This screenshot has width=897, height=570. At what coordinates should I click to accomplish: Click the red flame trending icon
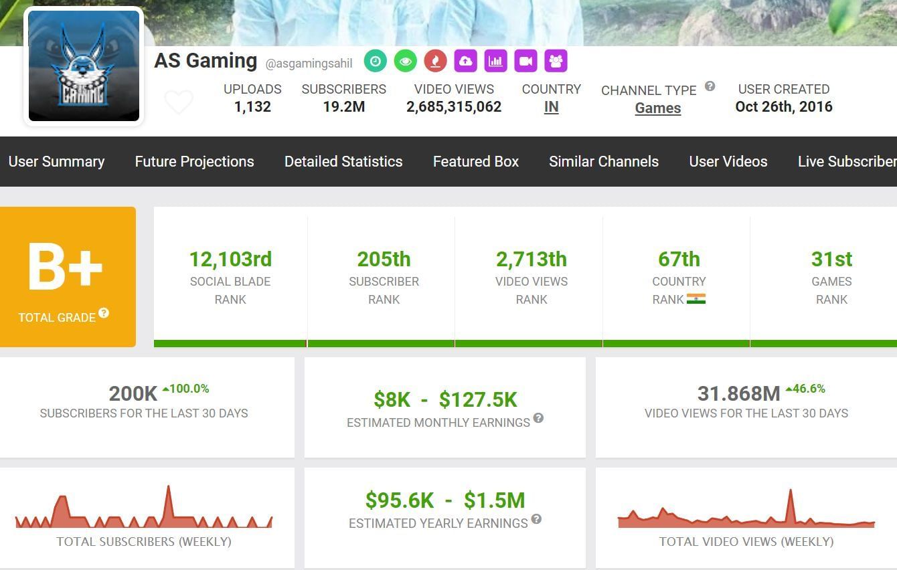coord(435,61)
